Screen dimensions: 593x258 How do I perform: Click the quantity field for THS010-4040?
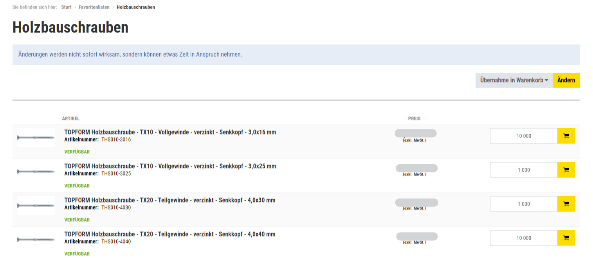[523, 238]
